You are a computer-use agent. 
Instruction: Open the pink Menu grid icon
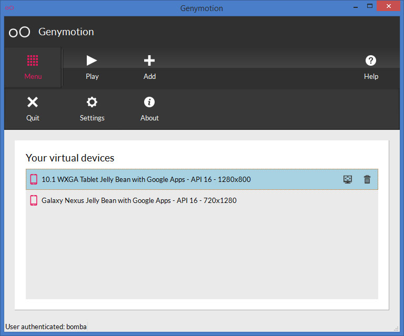tap(33, 61)
